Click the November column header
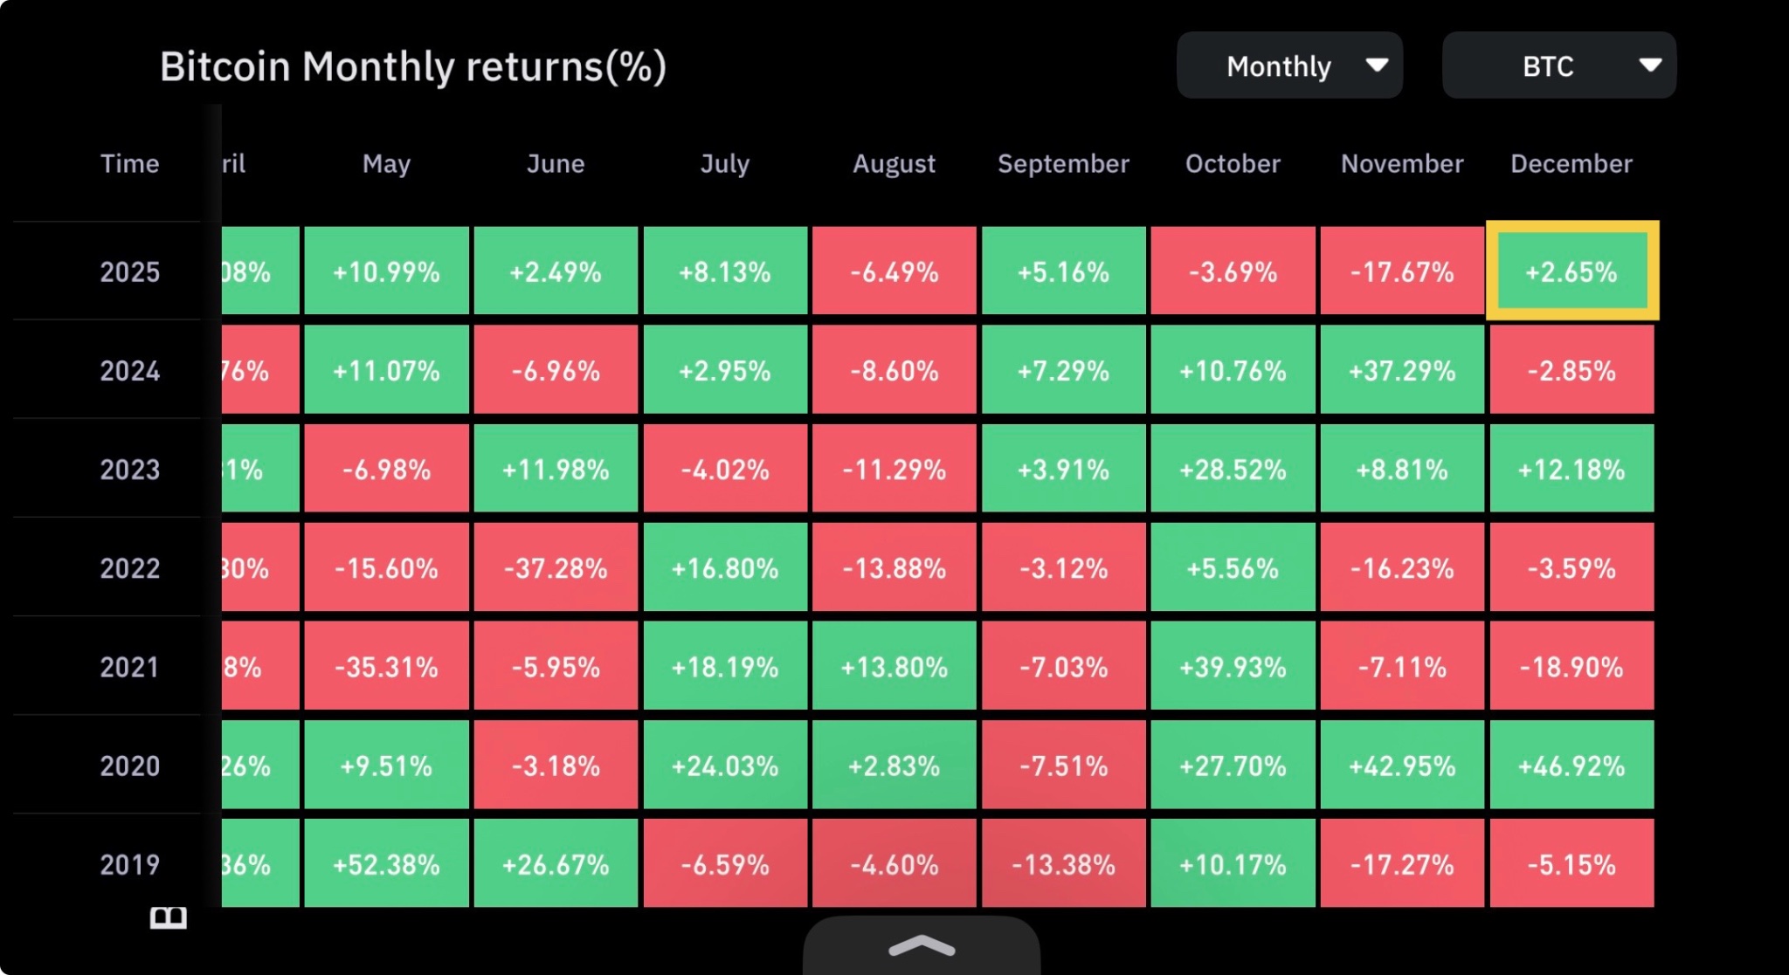Image resolution: width=1789 pixels, height=975 pixels. pos(1402,164)
